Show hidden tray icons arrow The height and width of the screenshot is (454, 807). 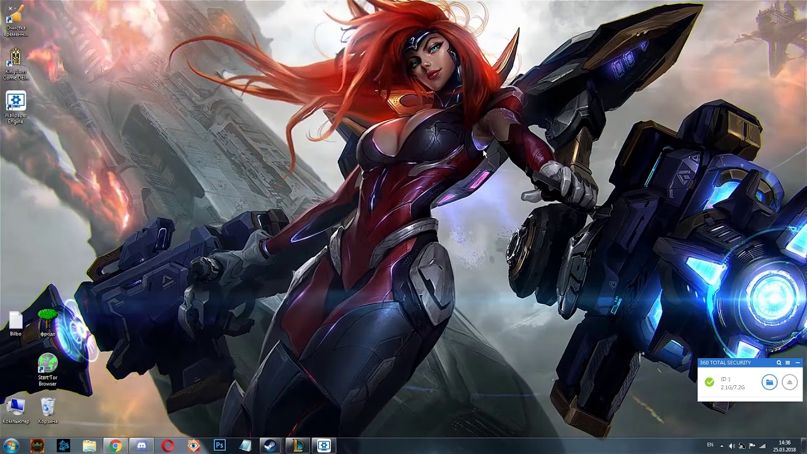coord(722,446)
